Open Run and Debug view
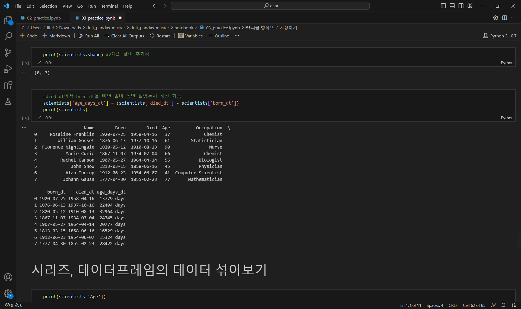The image size is (521, 309). 8,69
